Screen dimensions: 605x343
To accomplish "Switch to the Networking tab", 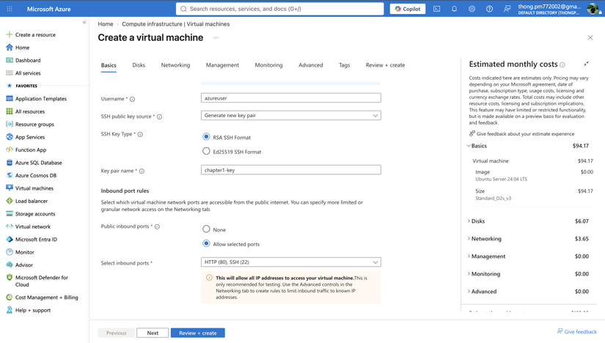I will pyautogui.click(x=175, y=64).
